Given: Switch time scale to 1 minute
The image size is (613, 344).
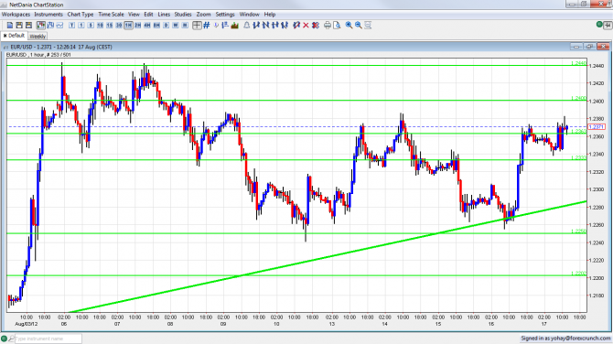Looking at the screenshot, I should (81, 25).
